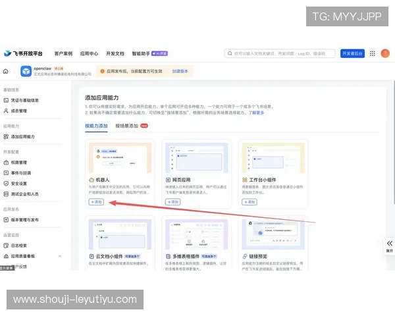Click the Feishu Open Platform logo
Image resolution: width=395 pixels, height=316 pixels.
[23, 53]
